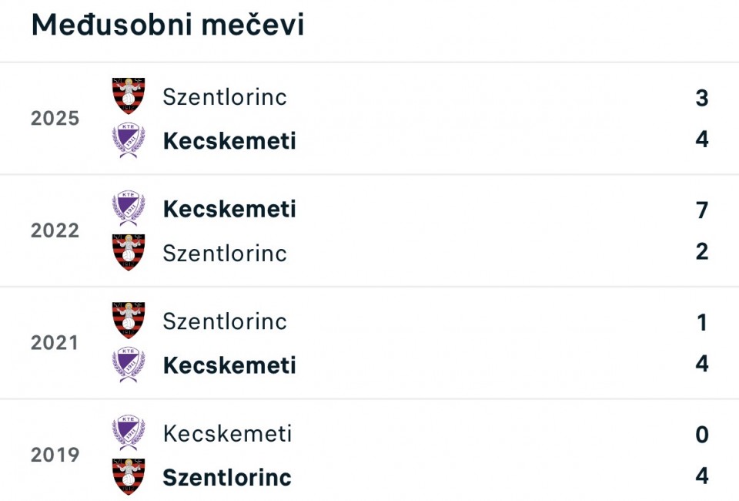Click Szentlorinc crest in the 2025 match
This screenshot has width=739, height=501.
pyautogui.click(x=128, y=96)
